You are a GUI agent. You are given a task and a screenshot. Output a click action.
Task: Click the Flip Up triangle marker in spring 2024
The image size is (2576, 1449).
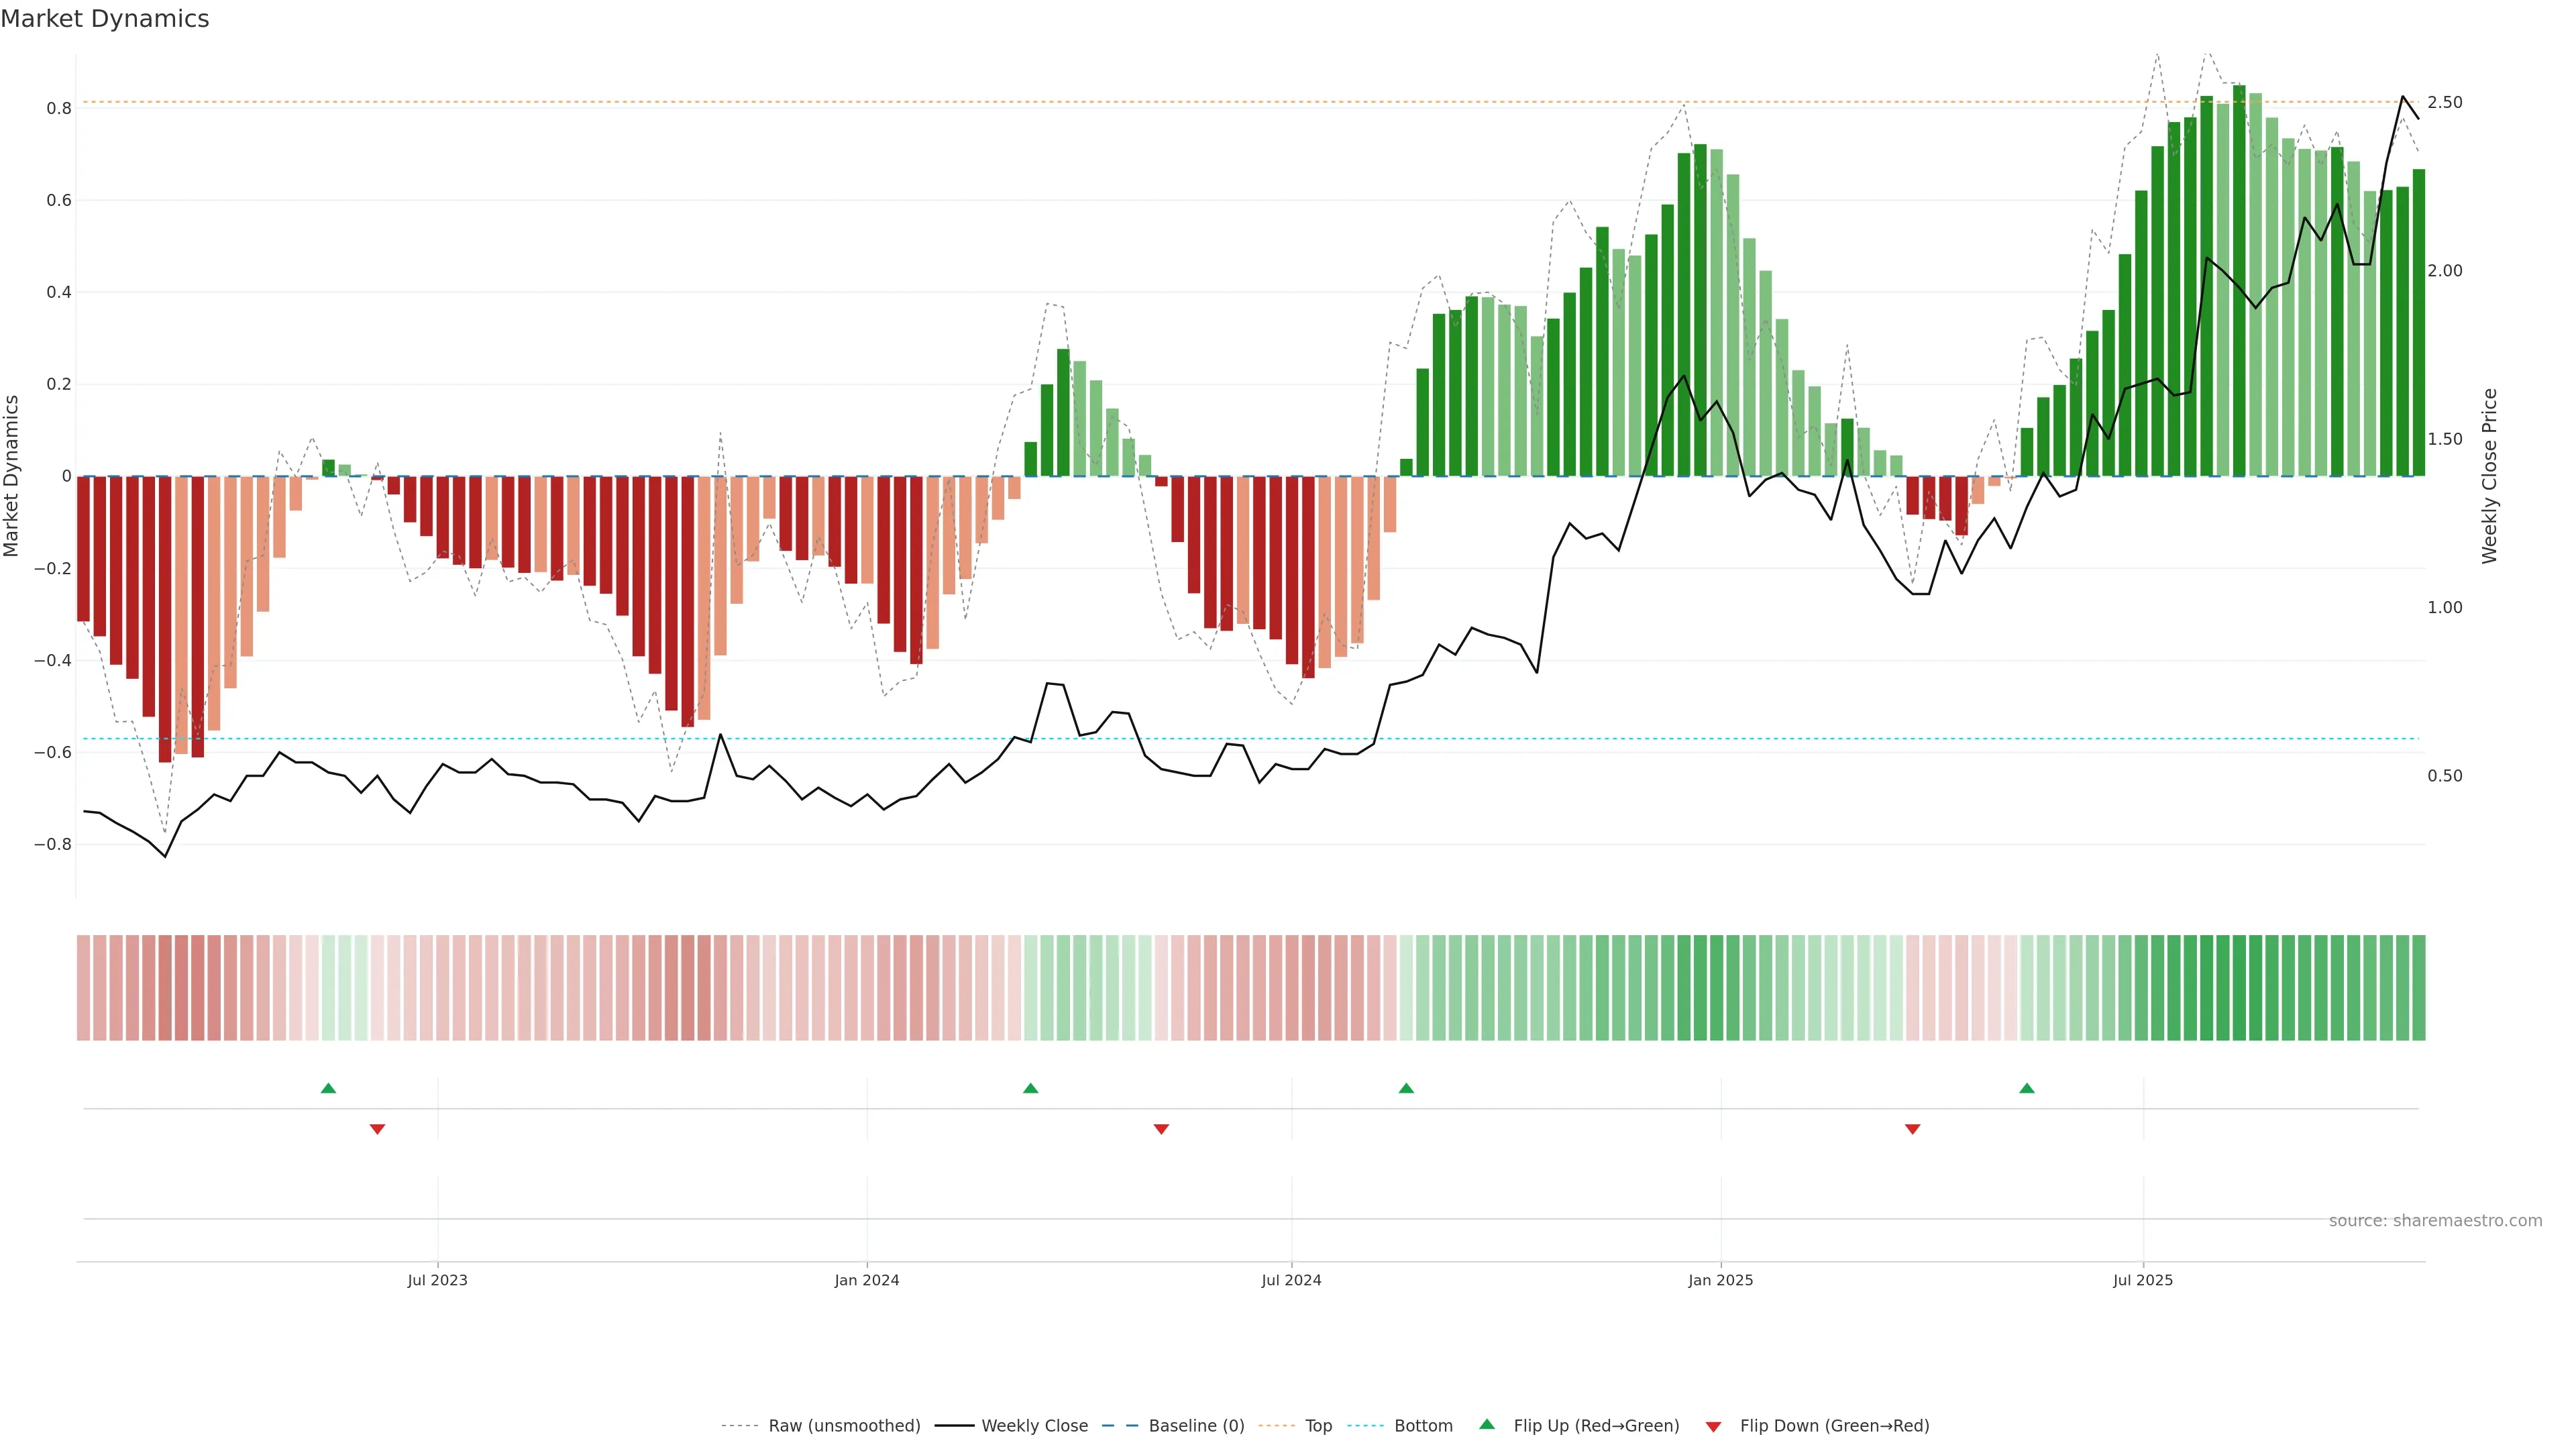coord(1031,1088)
